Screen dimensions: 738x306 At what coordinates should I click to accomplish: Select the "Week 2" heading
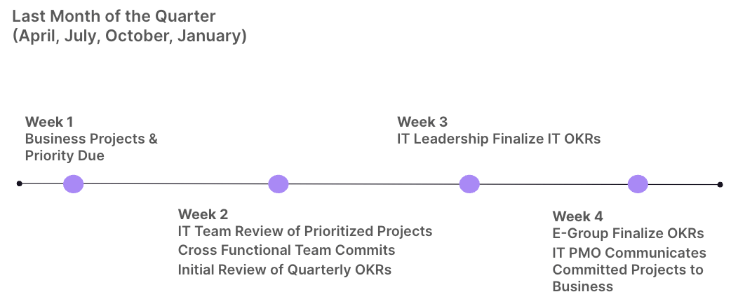(x=203, y=214)
